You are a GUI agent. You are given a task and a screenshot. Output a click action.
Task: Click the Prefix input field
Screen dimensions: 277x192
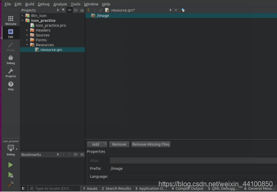click(193, 169)
